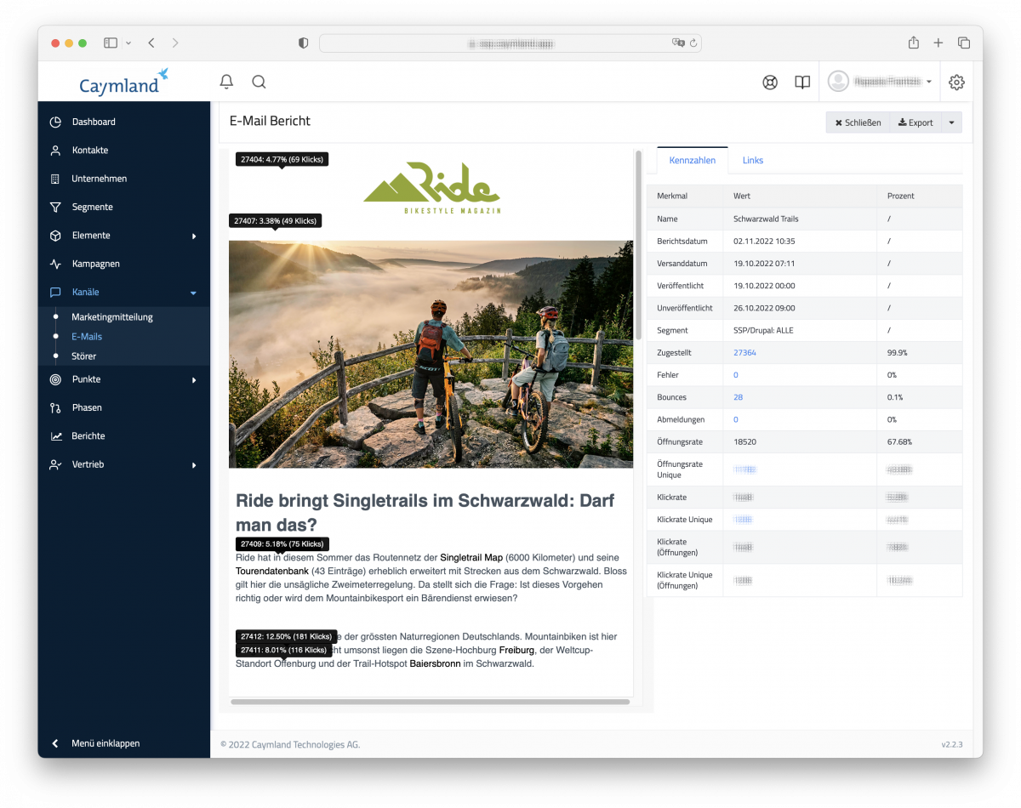Click the vertical scrollbar of email preview
Image resolution: width=1021 pixels, height=808 pixels.
pos(638,247)
